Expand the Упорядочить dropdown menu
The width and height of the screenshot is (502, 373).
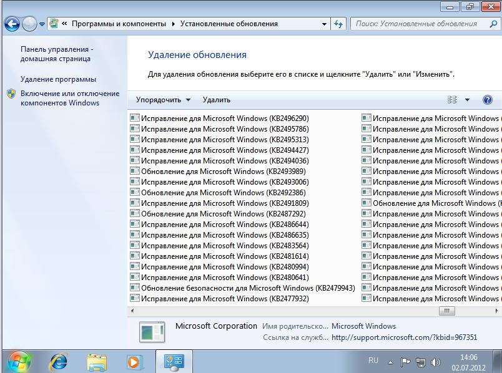point(163,100)
